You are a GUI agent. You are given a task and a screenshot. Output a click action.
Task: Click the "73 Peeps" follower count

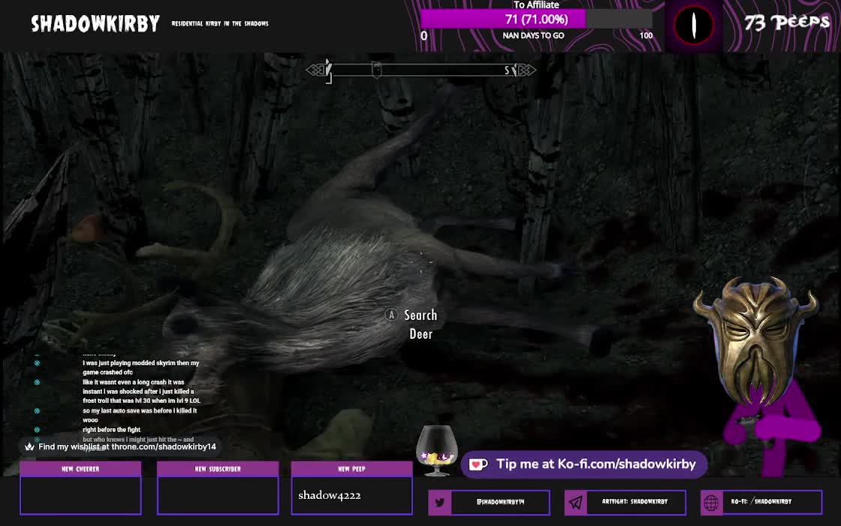click(x=786, y=22)
